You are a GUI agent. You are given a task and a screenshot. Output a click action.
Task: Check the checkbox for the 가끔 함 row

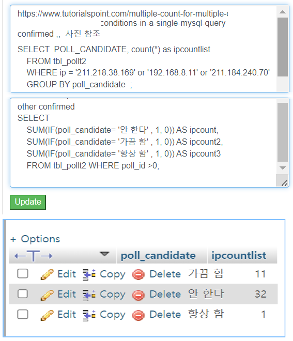[x=23, y=274]
